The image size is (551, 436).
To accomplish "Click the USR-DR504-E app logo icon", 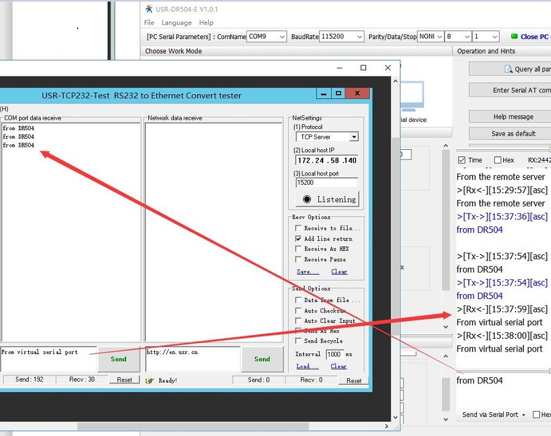I will [x=149, y=9].
